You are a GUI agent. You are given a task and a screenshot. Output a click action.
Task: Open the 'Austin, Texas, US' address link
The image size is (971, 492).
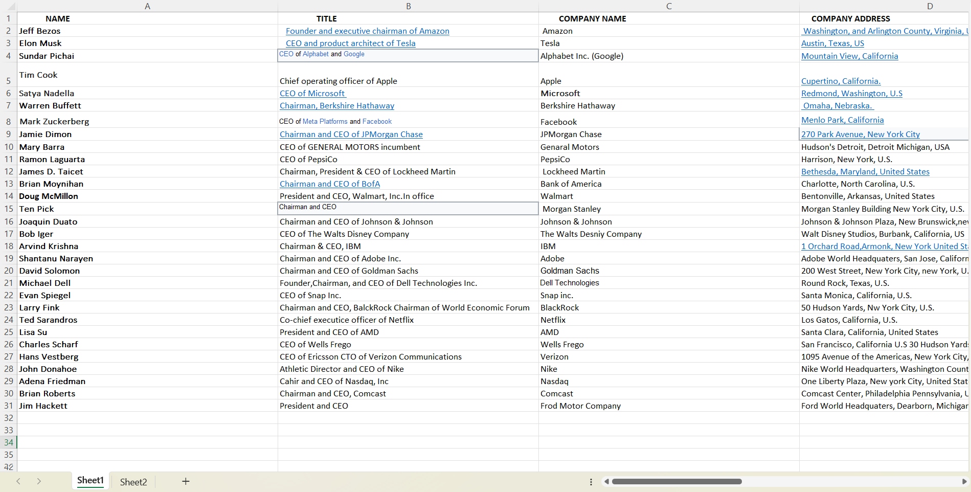pyautogui.click(x=832, y=43)
